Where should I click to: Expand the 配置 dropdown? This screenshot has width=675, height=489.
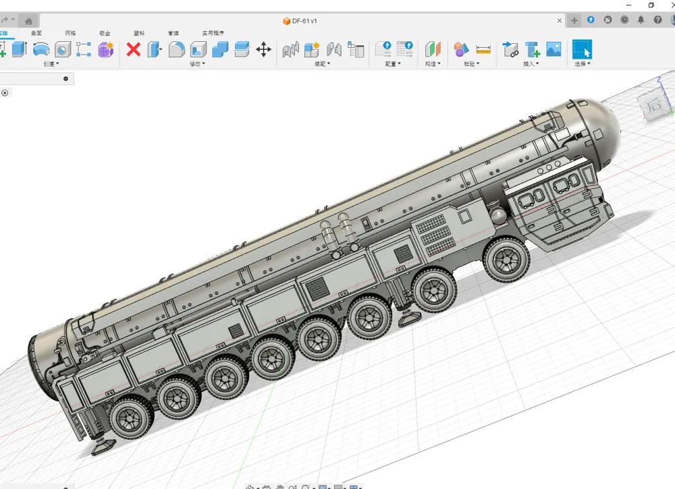(x=393, y=63)
